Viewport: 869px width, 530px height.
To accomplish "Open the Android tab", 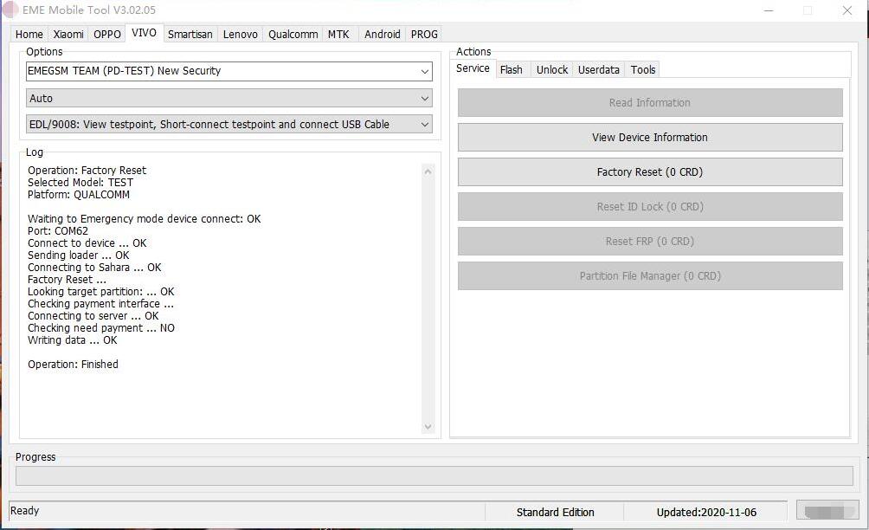I will 382,35.
